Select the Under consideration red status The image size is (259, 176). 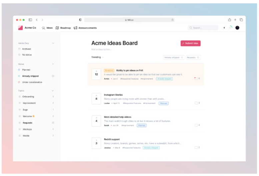click(32, 82)
